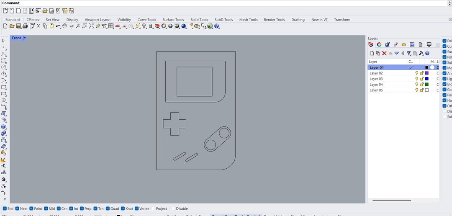Change Layer 03 blue color swatch

[427, 79]
